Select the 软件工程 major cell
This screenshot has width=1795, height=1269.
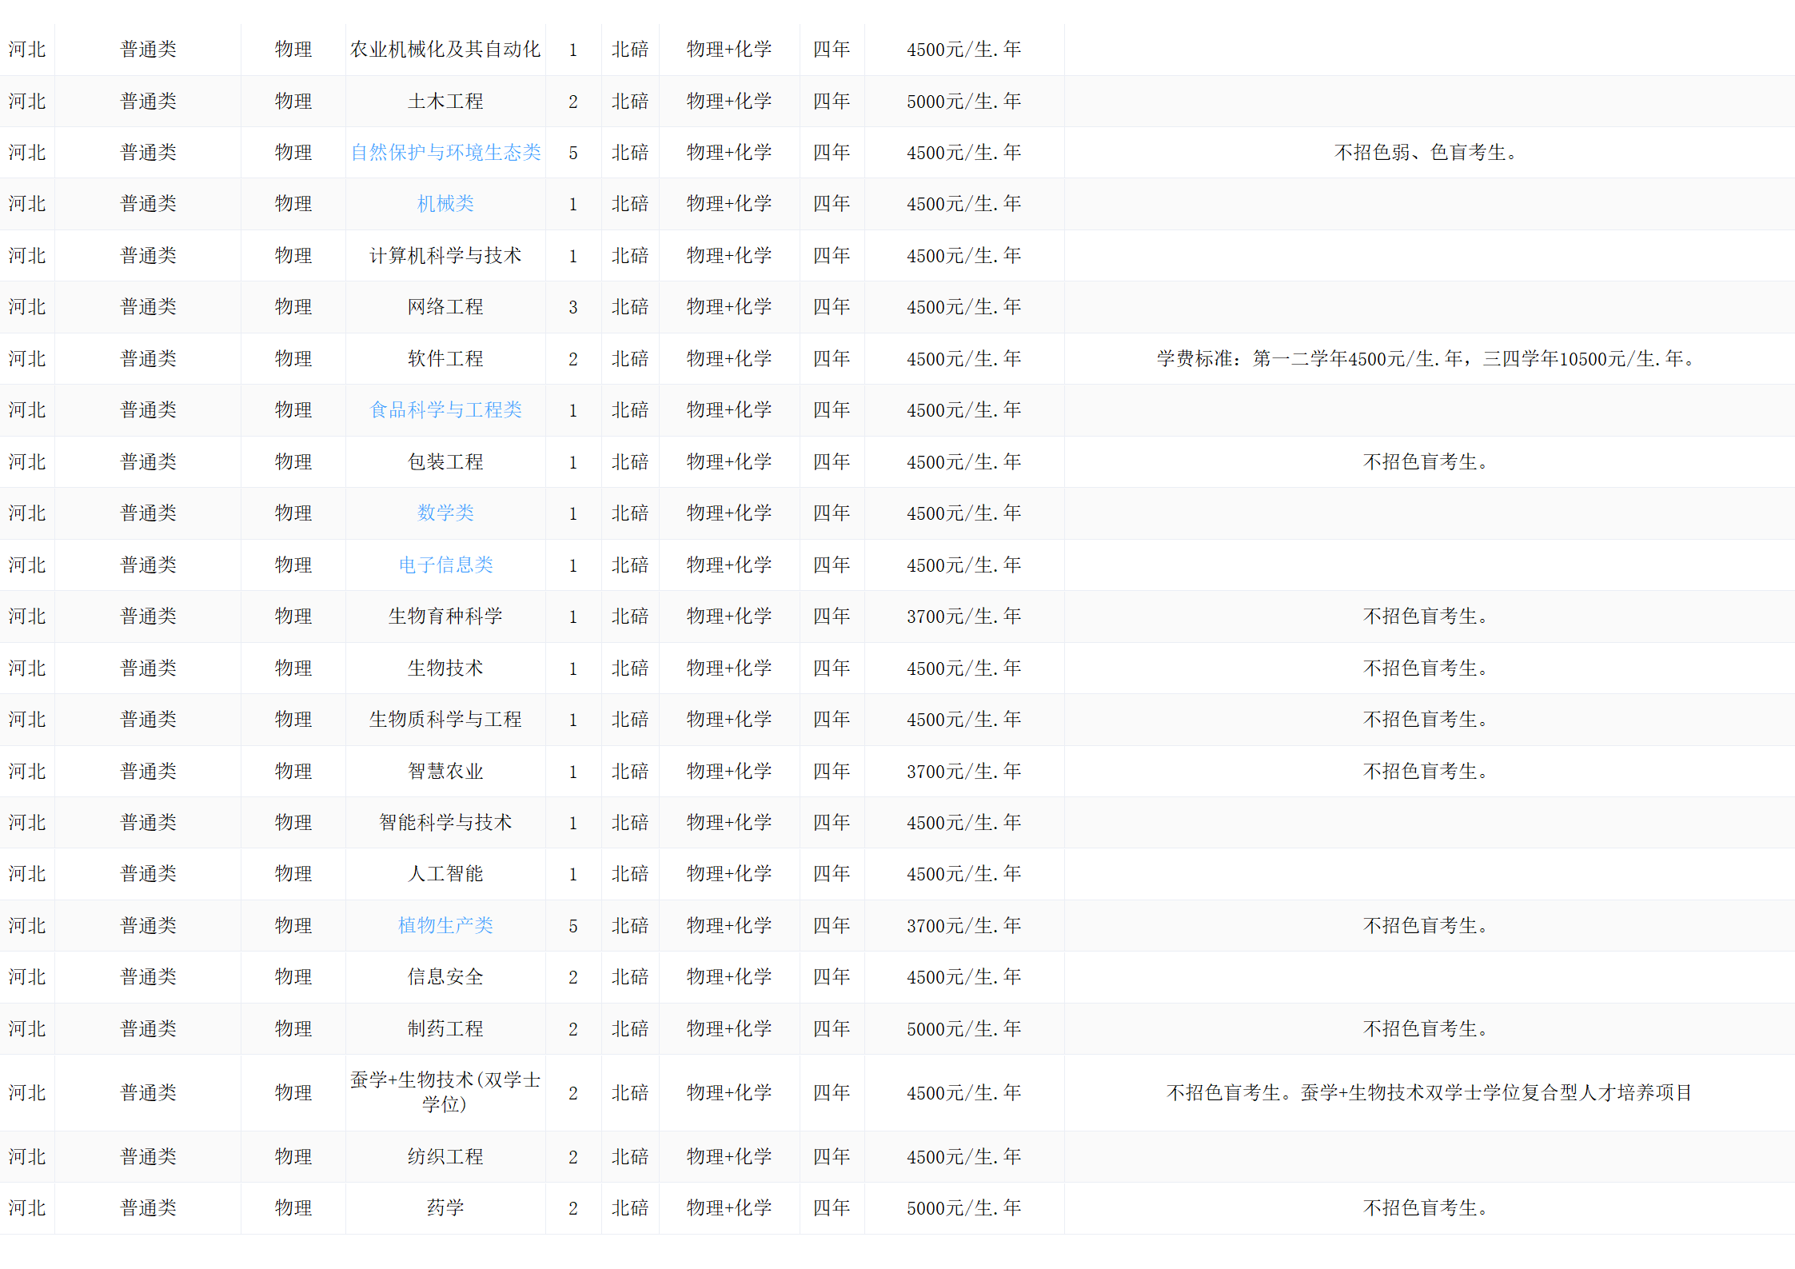click(x=445, y=359)
